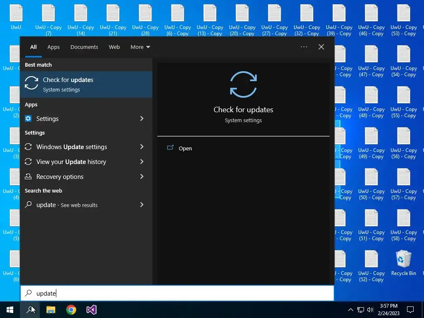Select the UwU desktop file
Screen dimensions: 424x318
pos(16,17)
